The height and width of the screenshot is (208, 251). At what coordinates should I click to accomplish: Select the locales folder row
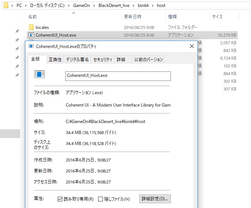pyautogui.click(x=132, y=27)
